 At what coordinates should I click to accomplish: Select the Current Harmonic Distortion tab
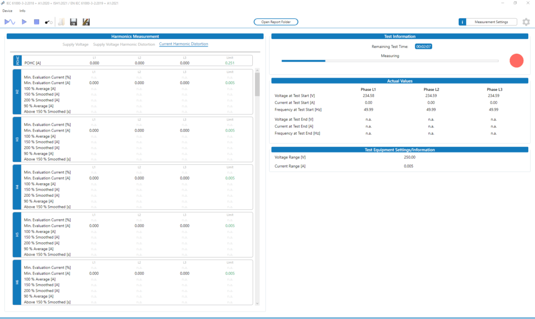[x=183, y=44]
